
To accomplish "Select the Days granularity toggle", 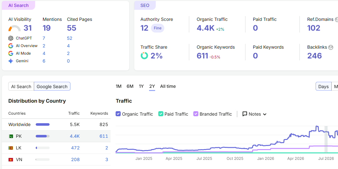I will [x=323, y=87].
